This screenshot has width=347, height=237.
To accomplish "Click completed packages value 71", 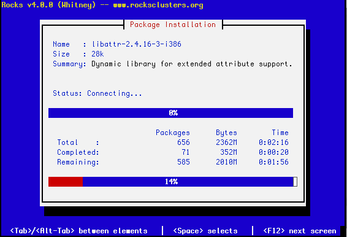I will click(186, 152).
